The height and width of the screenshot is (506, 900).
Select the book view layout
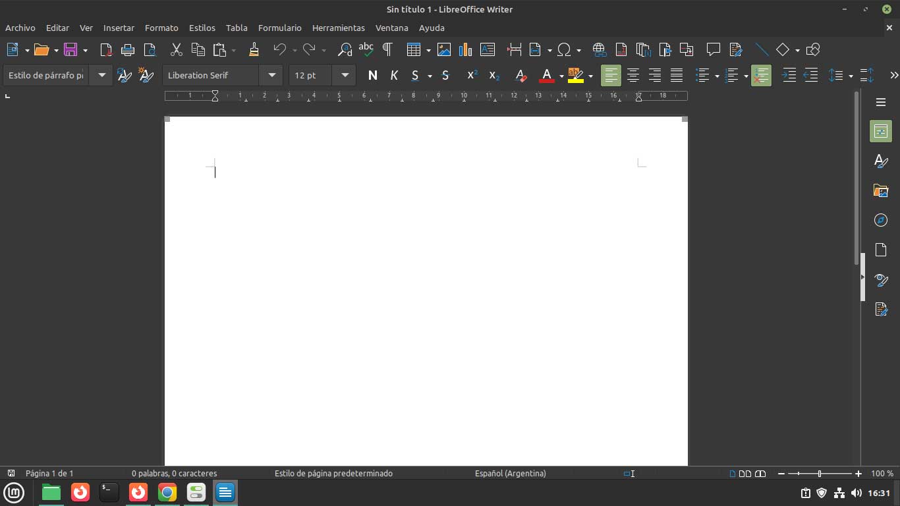pos(760,474)
